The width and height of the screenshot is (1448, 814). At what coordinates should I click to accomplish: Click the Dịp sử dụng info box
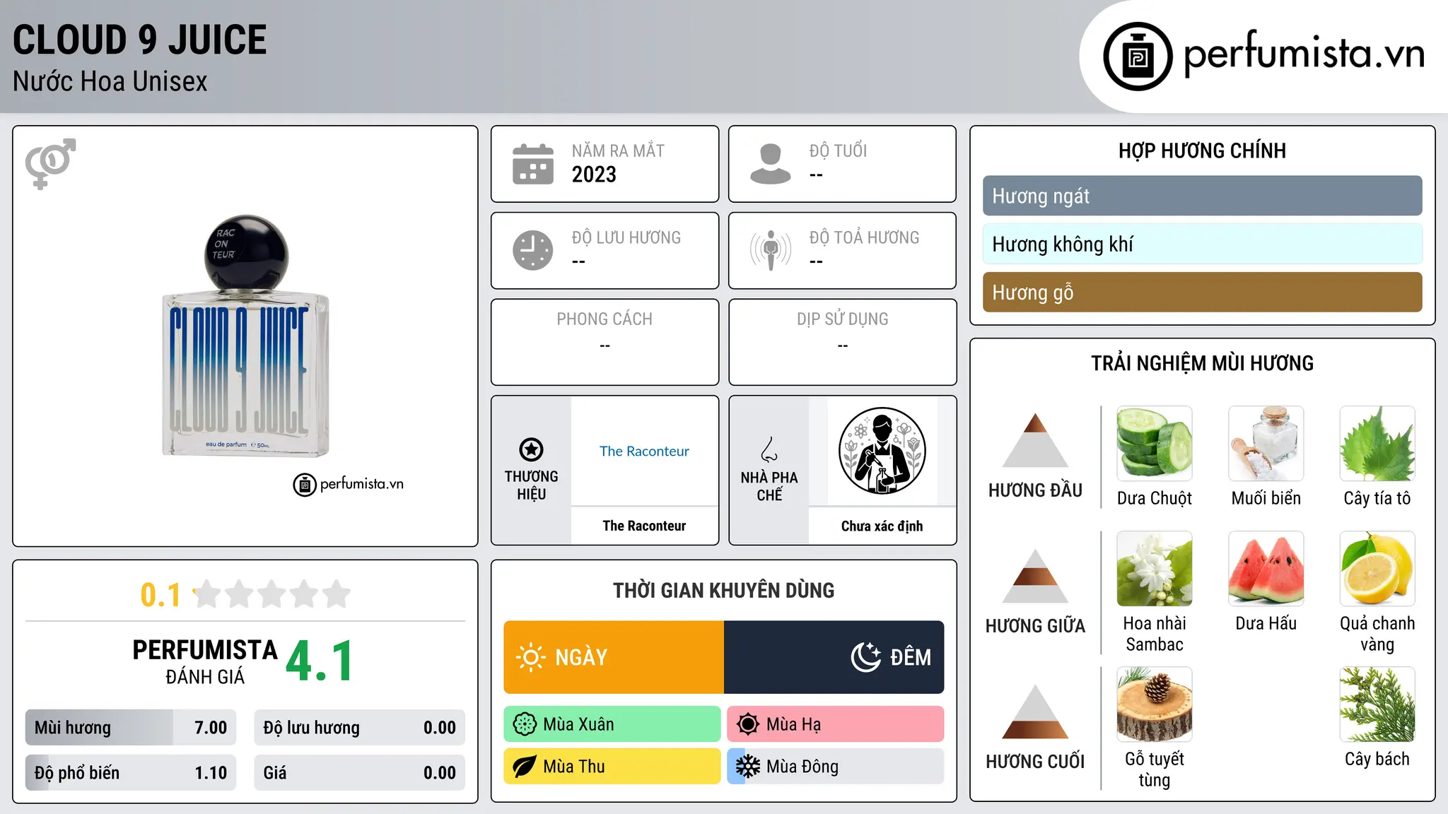pos(842,342)
